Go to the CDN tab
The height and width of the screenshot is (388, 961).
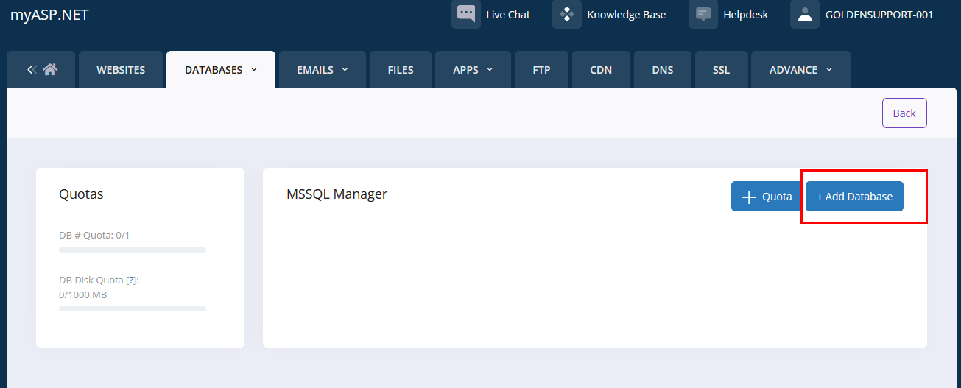pyautogui.click(x=601, y=70)
